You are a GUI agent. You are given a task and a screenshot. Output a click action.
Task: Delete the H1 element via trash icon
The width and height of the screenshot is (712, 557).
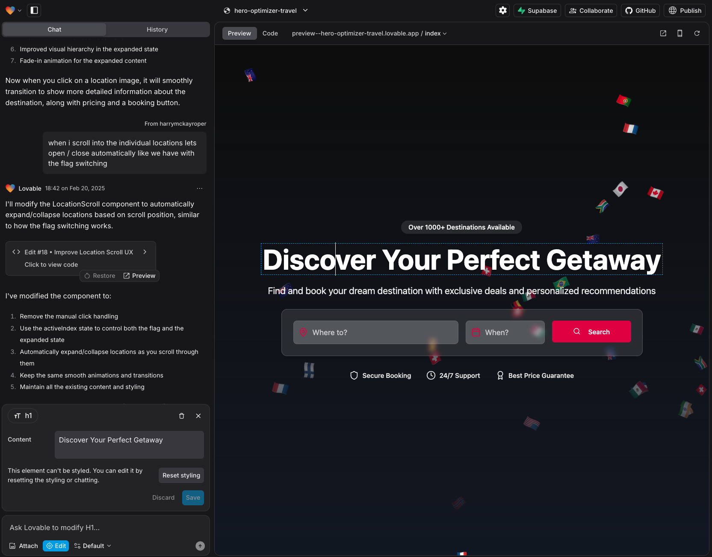pyautogui.click(x=181, y=416)
